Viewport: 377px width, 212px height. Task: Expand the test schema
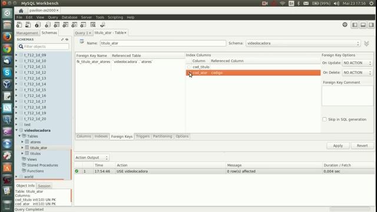tap(16, 124)
